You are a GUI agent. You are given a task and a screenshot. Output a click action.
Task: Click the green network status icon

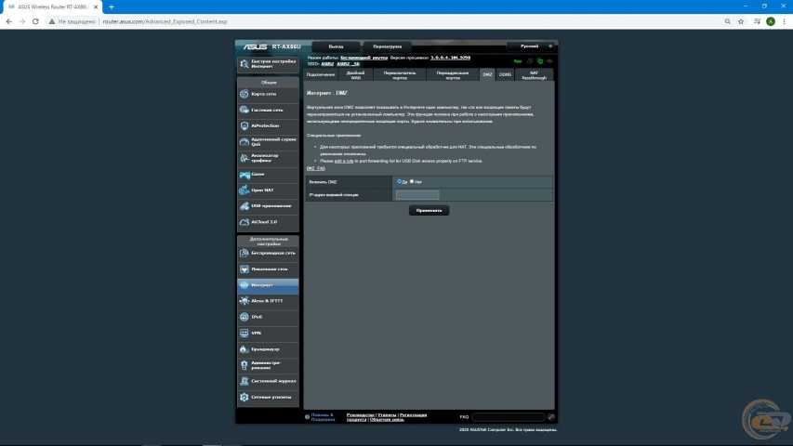point(539,61)
